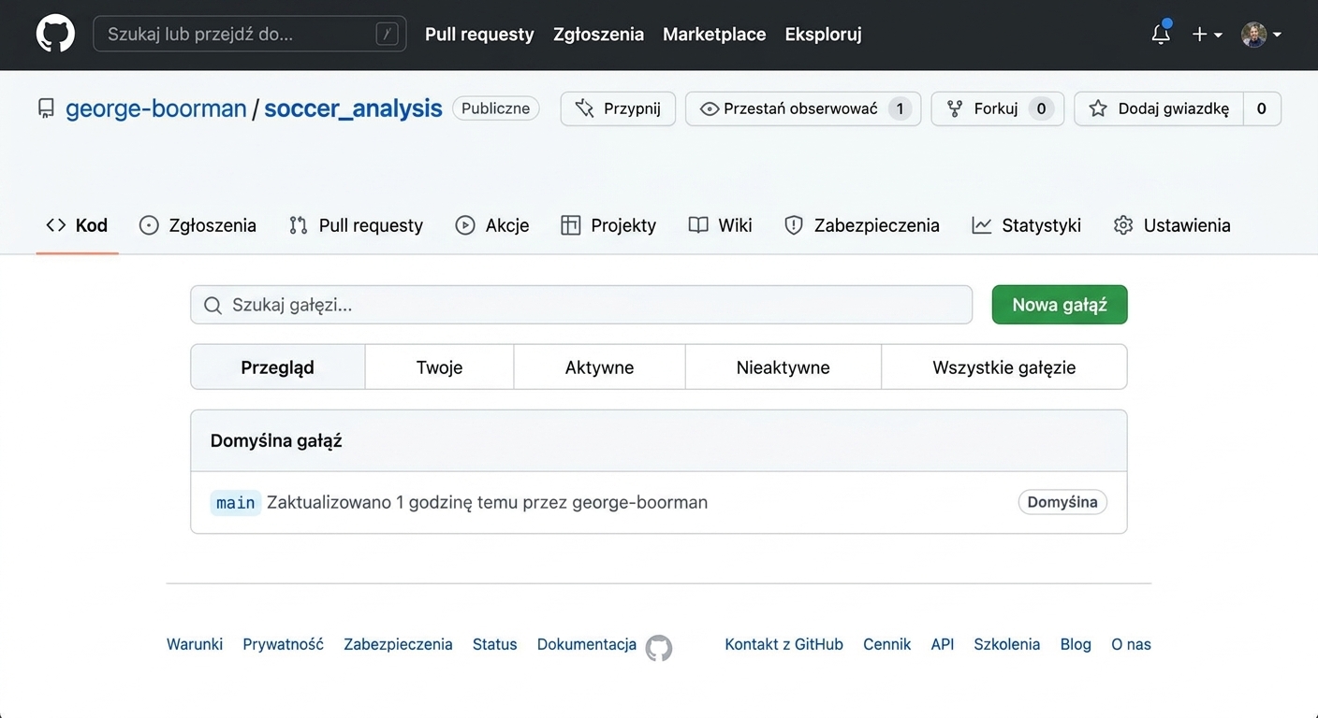This screenshot has width=1318, height=718.
Task: Open the Warunki footer link
Action: point(195,644)
